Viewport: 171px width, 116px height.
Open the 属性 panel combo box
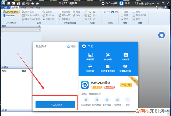pyautogui.click(x=21, y=29)
